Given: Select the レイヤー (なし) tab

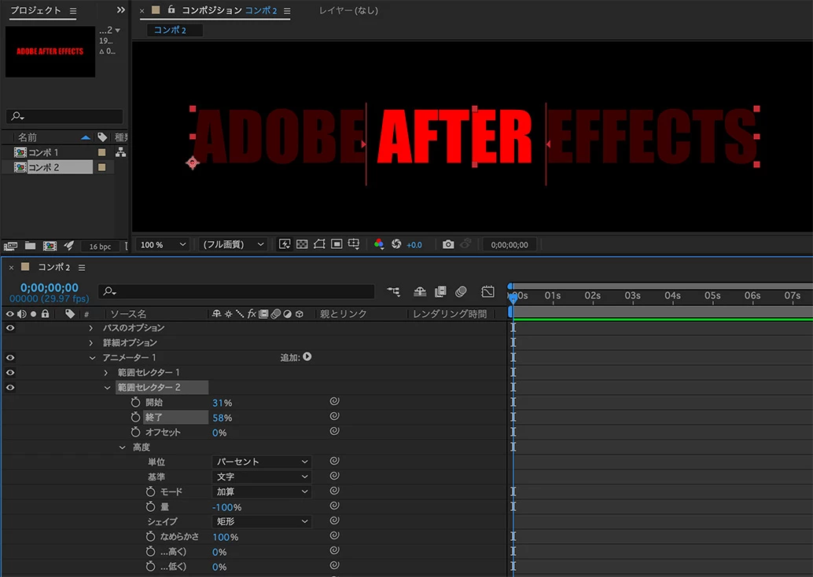Looking at the screenshot, I should [348, 10].
